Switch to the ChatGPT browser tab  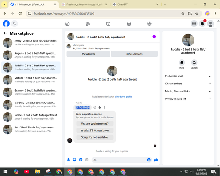tap(135, 4)
